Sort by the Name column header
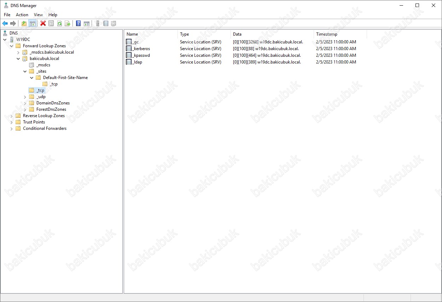The width and height of the screenshot is (442, 302). pyautogui.click(x=151, y=34)
